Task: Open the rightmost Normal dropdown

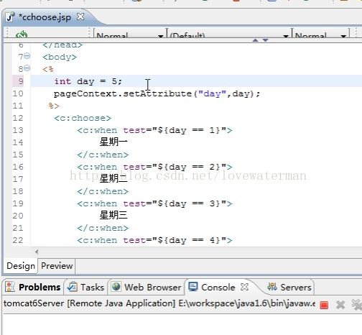Action: tap(320, 34)
